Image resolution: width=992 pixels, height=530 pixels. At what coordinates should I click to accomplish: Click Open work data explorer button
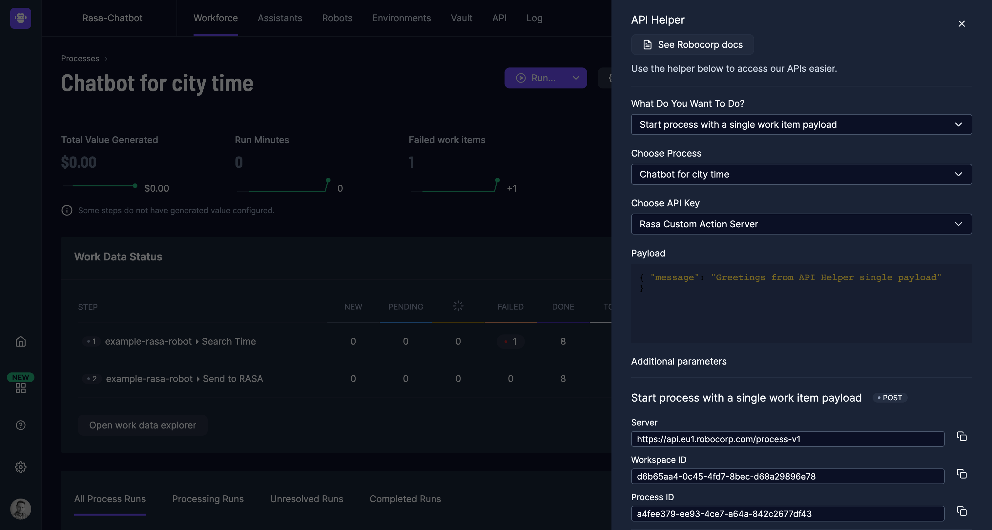pos(142,425)
